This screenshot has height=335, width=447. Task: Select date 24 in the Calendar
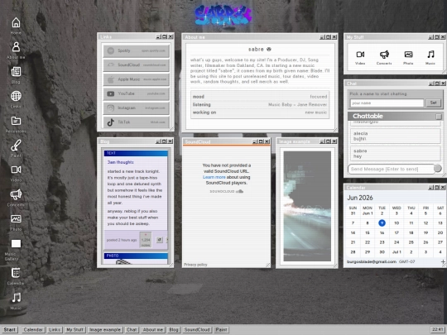click(x=397, y=242)
